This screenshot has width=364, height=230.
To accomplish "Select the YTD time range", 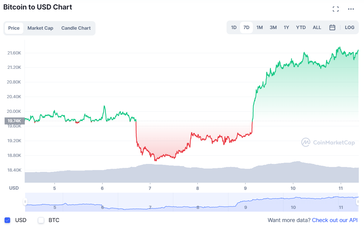I will [301, 27].
